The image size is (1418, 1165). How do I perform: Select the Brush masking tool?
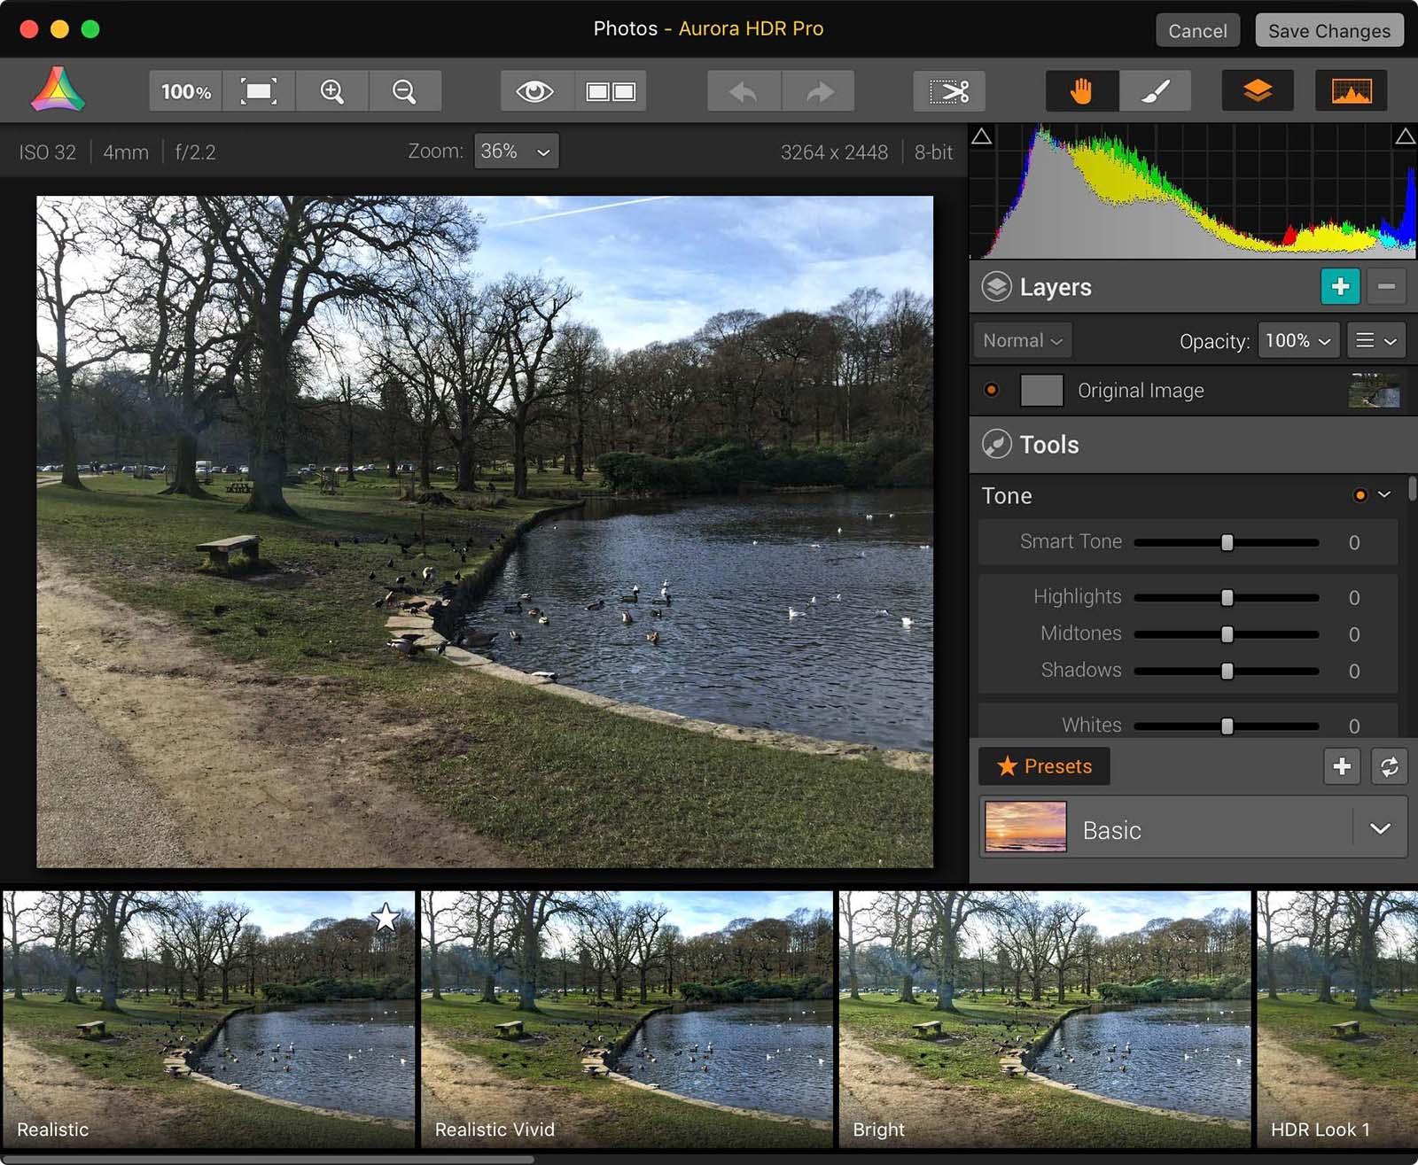(x=1155, y=91)
